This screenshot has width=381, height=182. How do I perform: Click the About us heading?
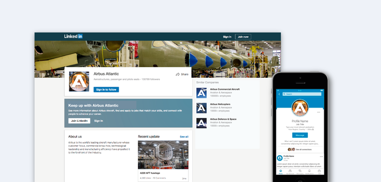pos(75,136)
